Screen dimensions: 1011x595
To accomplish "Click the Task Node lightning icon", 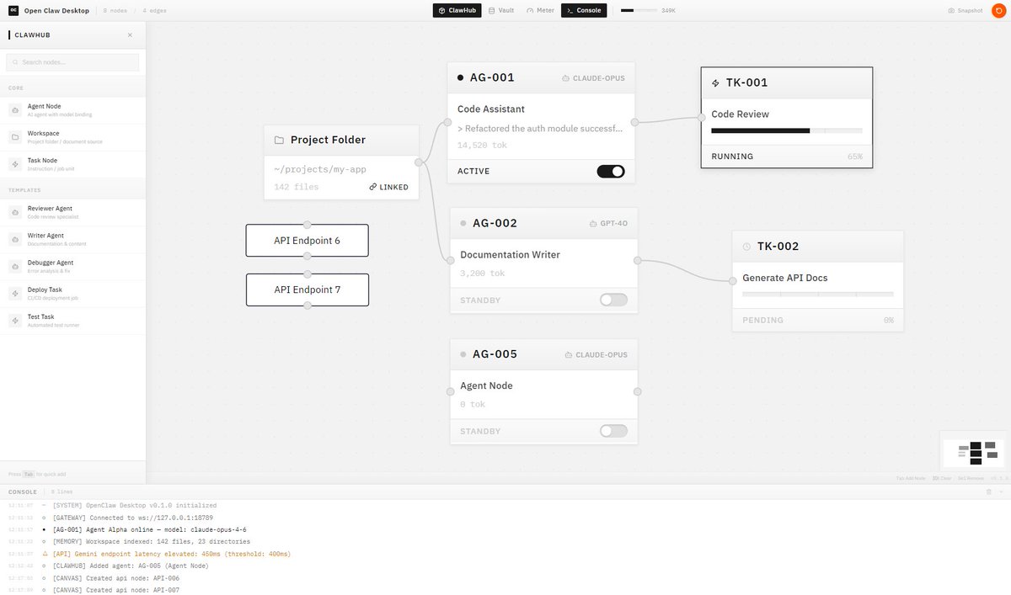I will tap(15, 164).
